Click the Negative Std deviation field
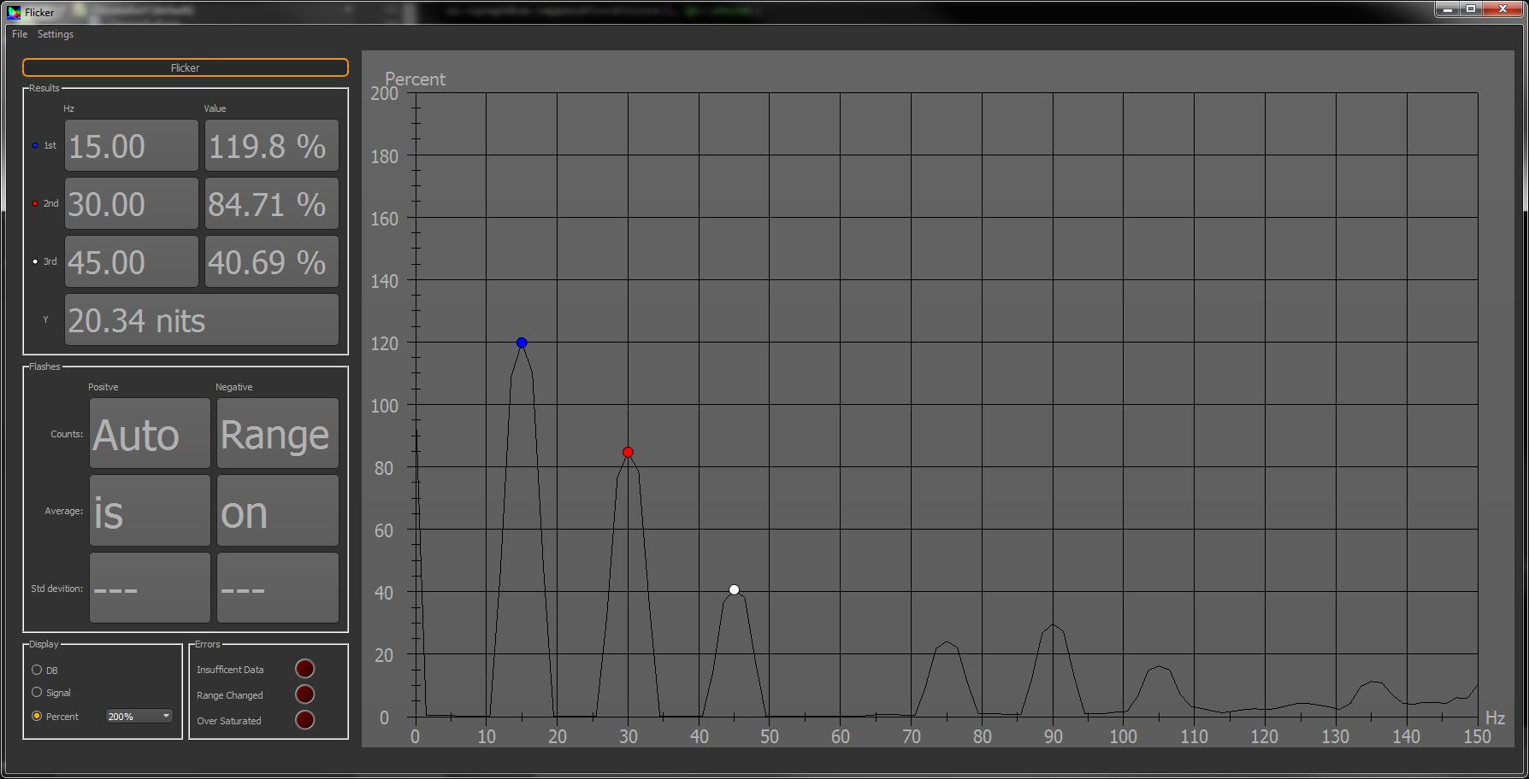 click(278, 588)
